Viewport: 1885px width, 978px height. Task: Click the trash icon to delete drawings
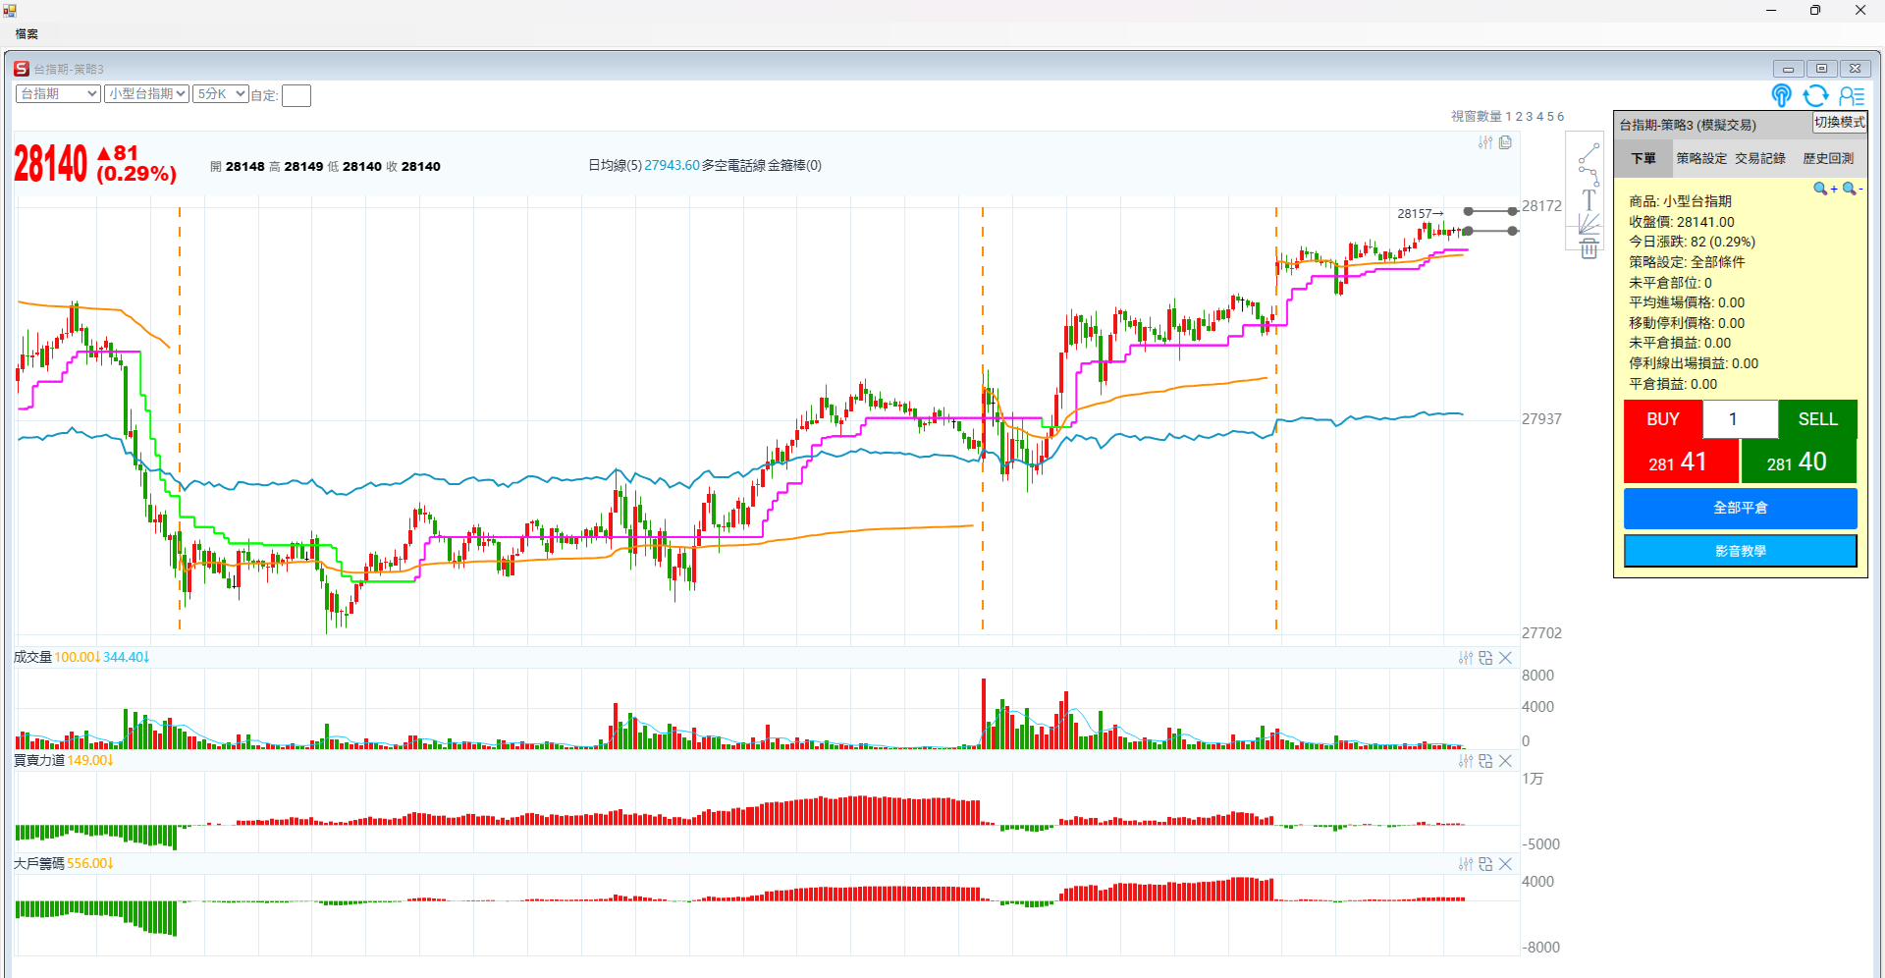coord(1589,248)
